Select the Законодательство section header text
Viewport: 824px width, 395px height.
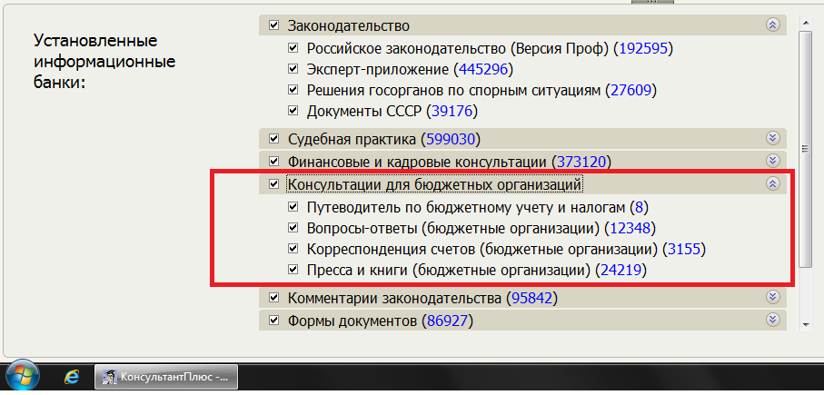pyautogui.click(x=349, y=25)
